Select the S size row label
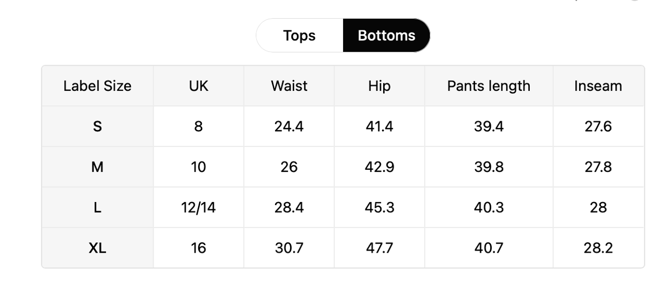The height and width of the screenshot is (281, 655). (97, 127)
